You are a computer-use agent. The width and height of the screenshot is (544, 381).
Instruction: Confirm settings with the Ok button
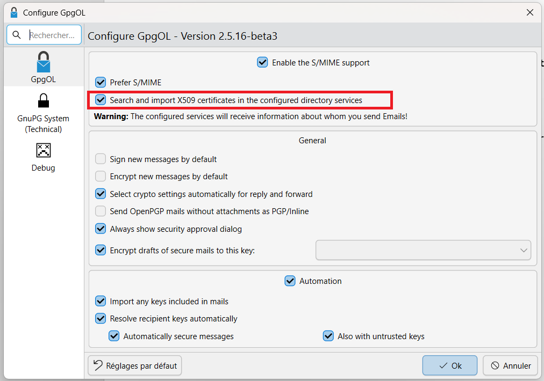click(449, 365)
